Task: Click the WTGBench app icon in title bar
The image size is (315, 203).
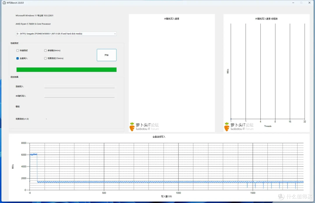Action: pyautogui.click(x=4, y=3)
